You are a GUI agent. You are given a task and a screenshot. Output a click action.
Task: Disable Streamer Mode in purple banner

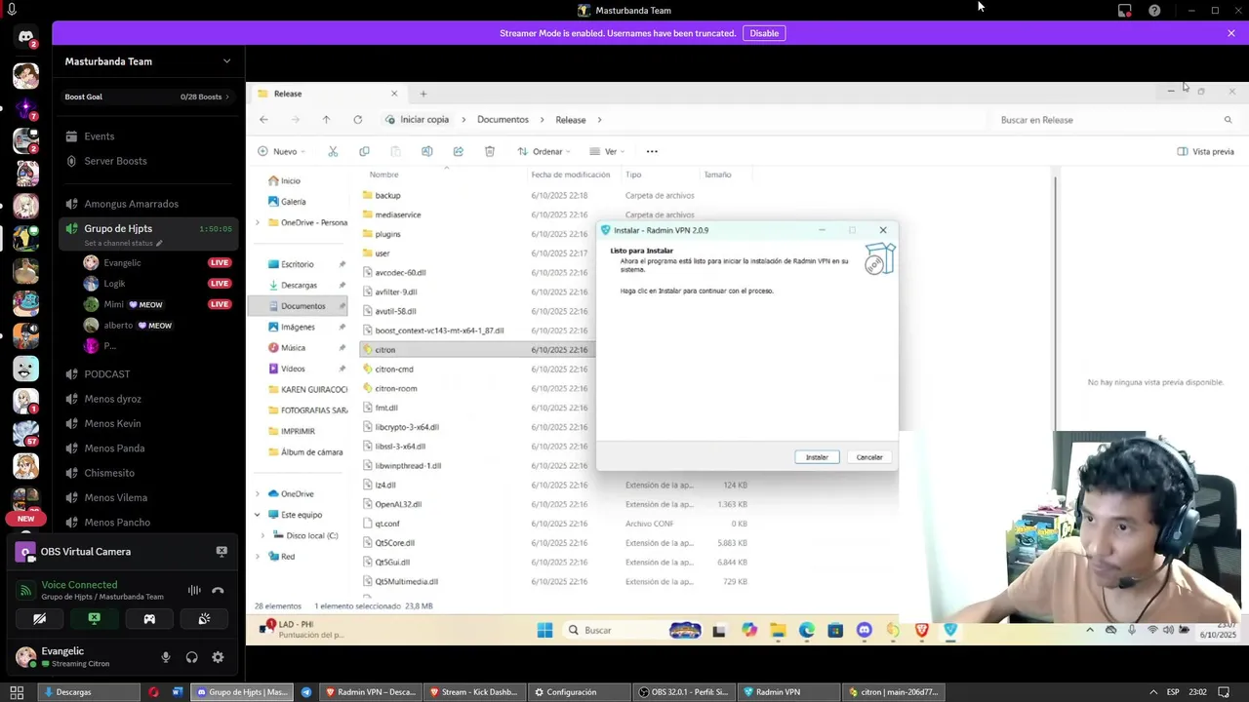[764, 33]
